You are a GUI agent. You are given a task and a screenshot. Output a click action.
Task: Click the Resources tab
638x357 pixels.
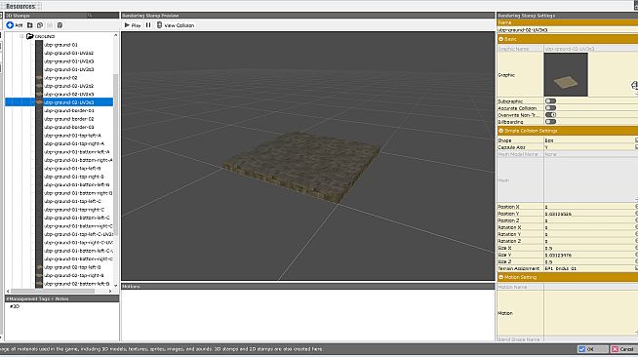coord(20,6)
